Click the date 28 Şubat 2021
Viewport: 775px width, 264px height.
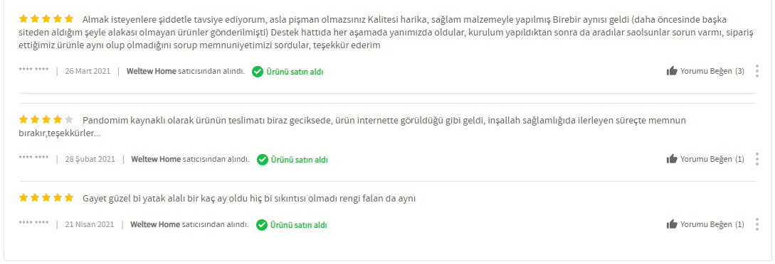[90, 159]
